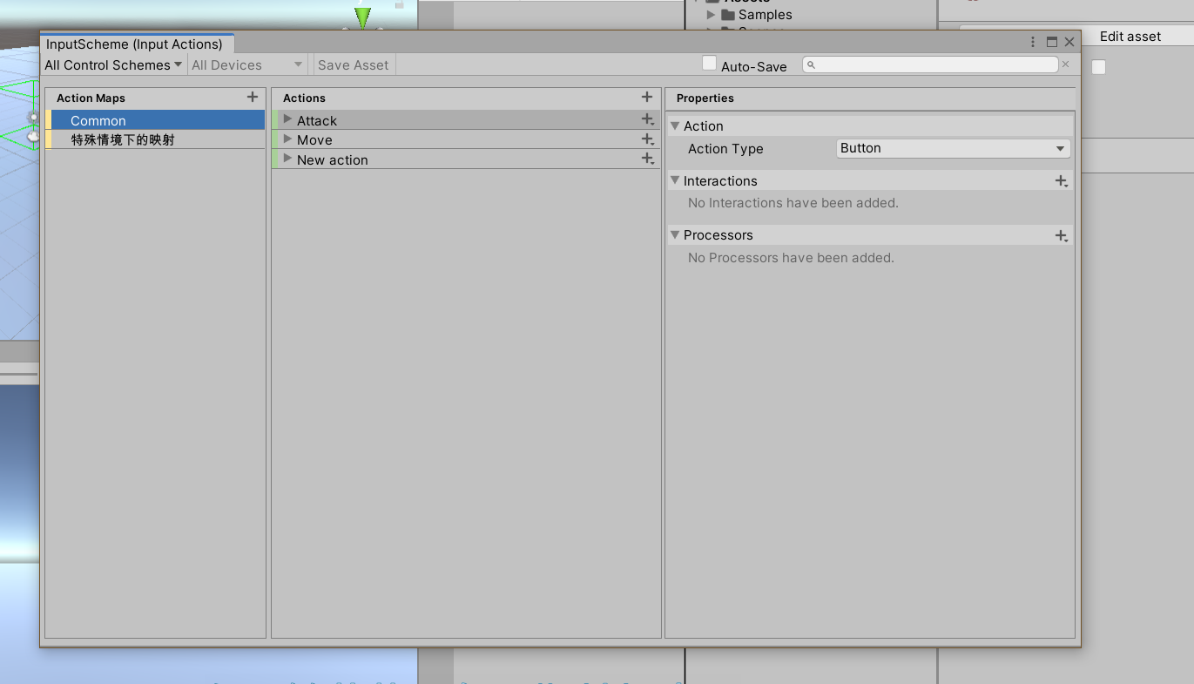Add a binding to Move via its plus icon

(647, 139)
